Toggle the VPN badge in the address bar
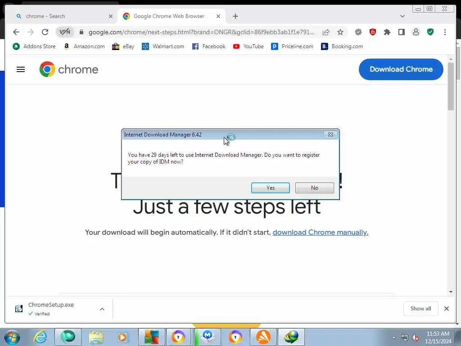461x346 pixels. pos(65,32)
